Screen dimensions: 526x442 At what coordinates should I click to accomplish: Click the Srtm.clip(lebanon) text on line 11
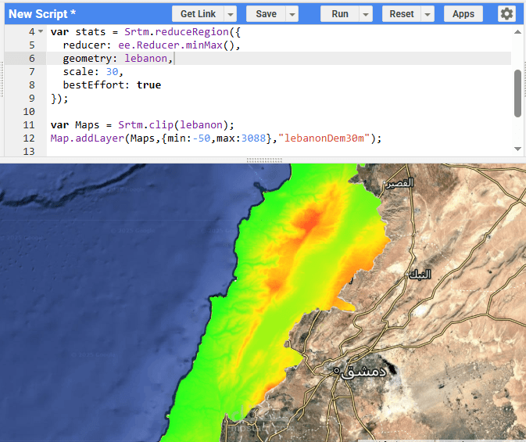click(x=173, y=125)
